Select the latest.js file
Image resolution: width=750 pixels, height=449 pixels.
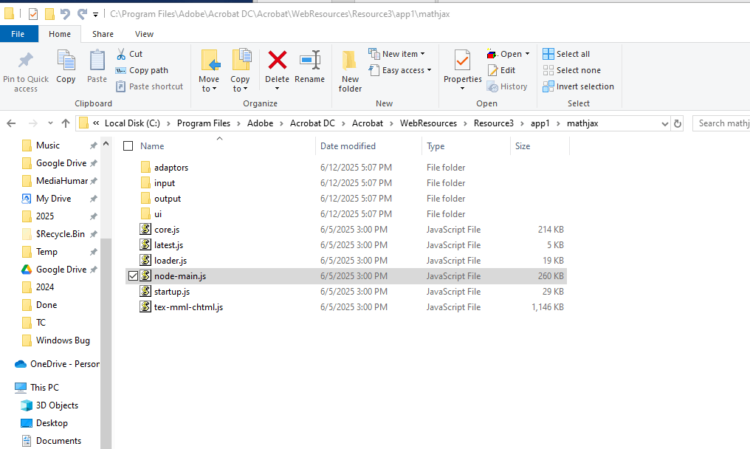pyautogui.click(x=168, y=245)
